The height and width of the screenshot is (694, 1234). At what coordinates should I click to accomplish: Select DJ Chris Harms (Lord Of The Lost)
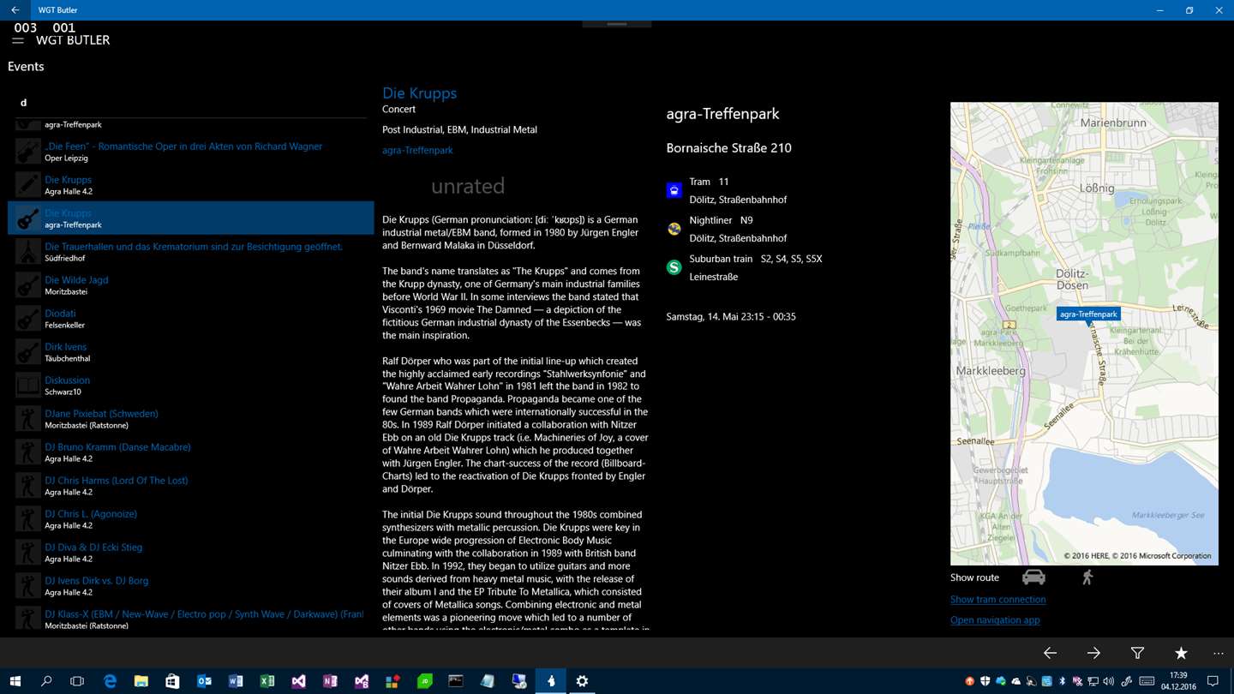[x=191, y=486]
